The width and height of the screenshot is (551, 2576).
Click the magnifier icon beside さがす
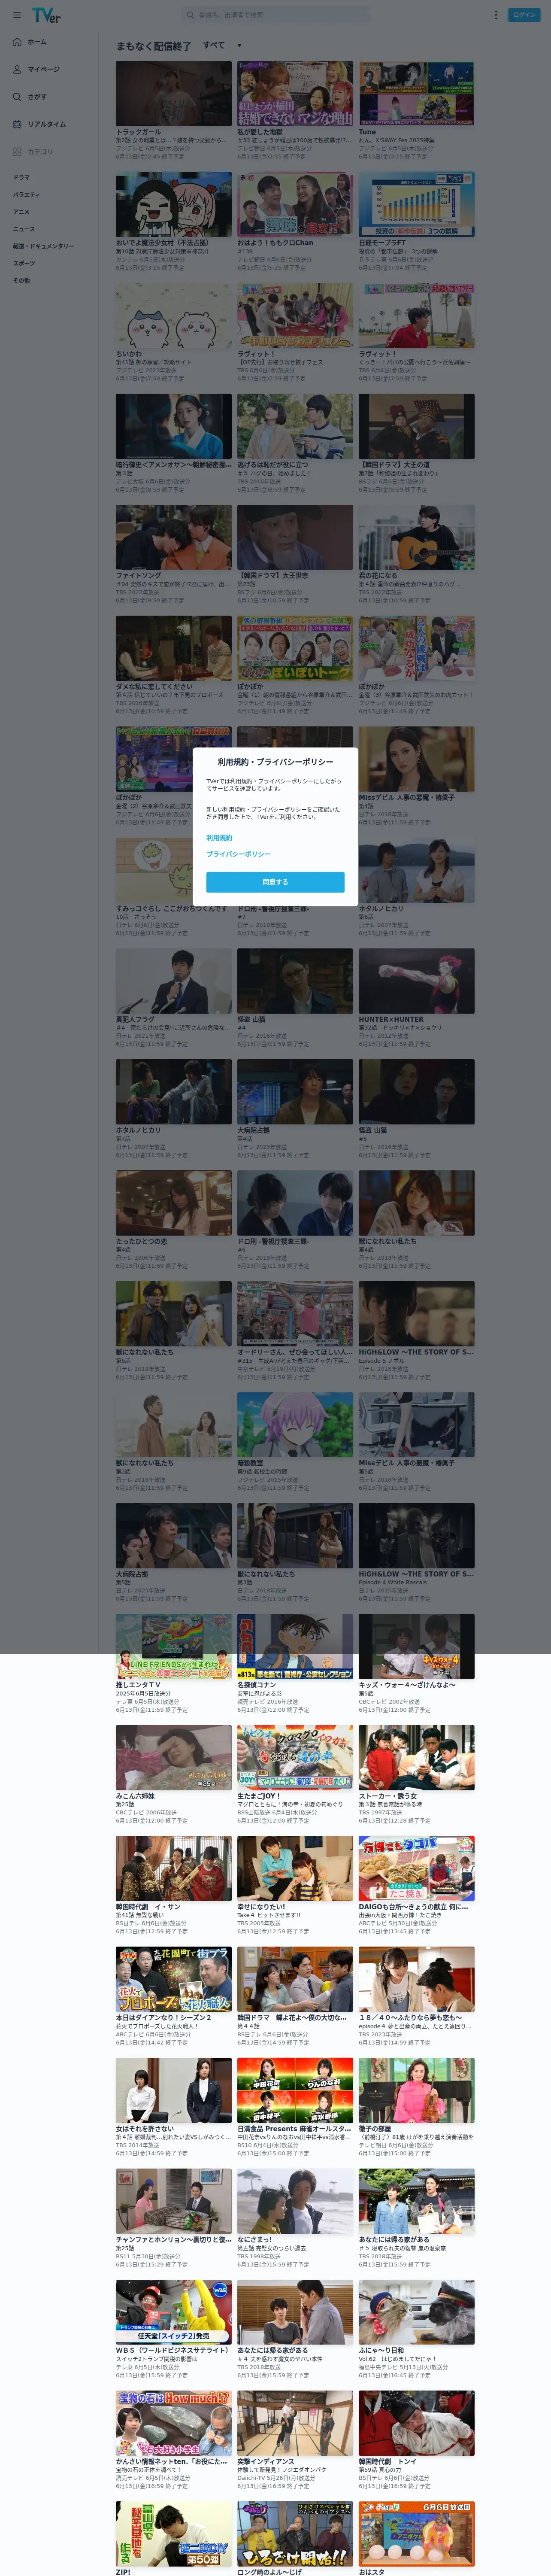[17, 97]
